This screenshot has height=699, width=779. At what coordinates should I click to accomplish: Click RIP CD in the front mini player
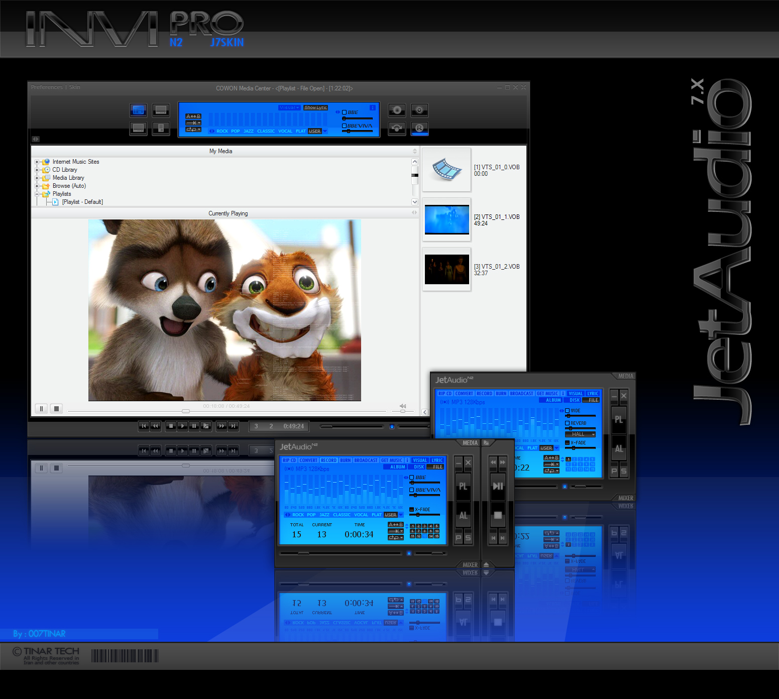(289, 460)
